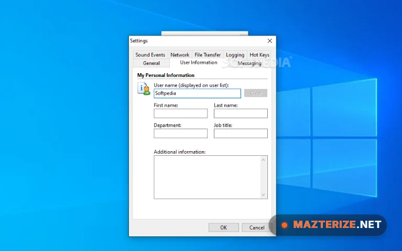Viewport: 402px width, 251px height.
Task: Focus the First name input field
Action: coord(180,113)
